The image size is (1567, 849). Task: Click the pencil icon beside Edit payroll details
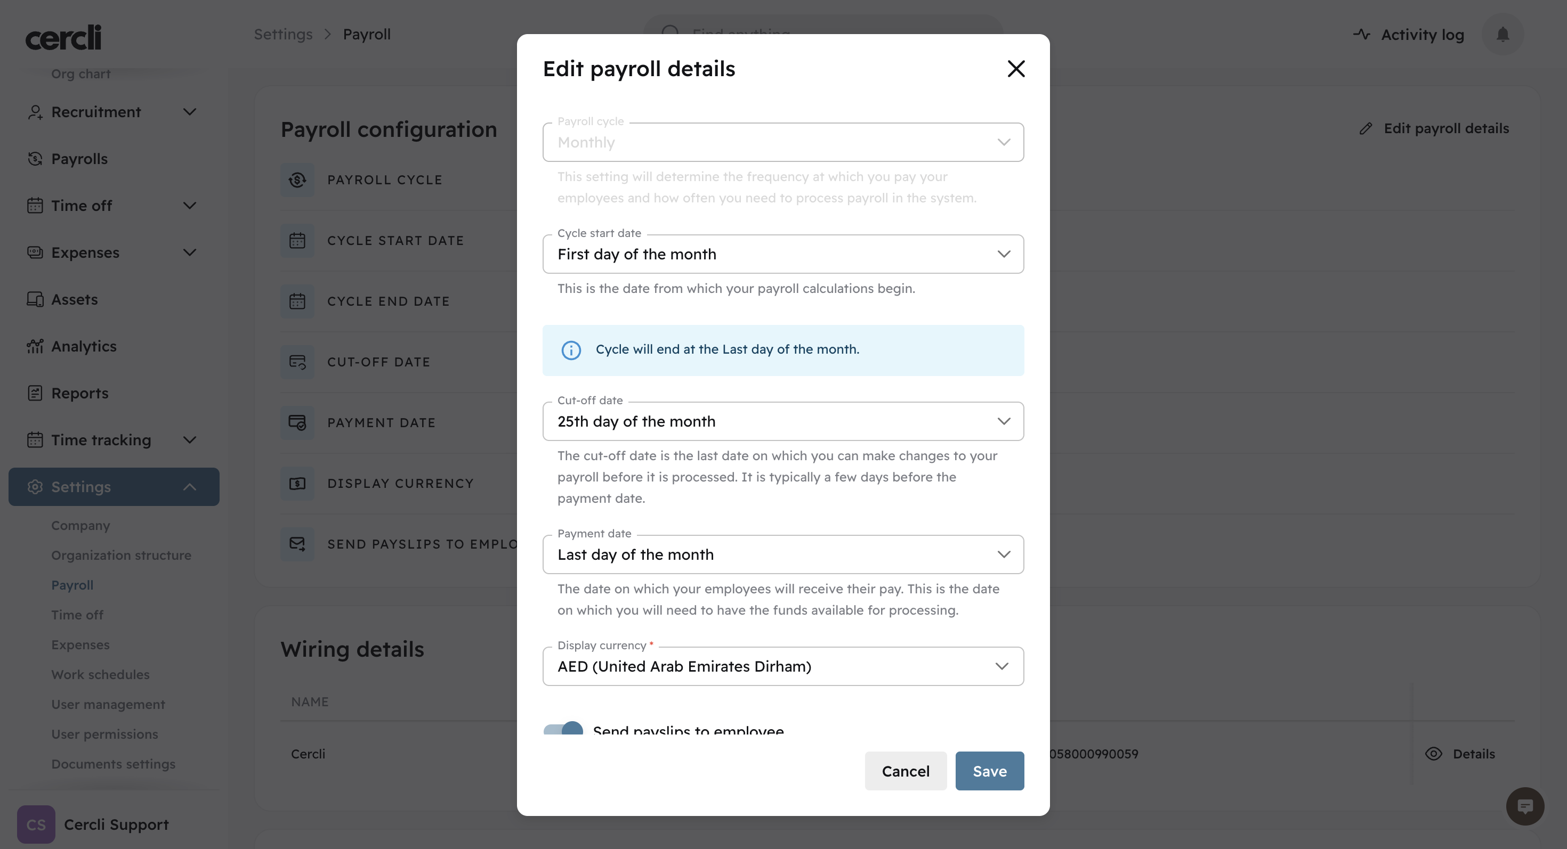click(x=1366, y=128)
